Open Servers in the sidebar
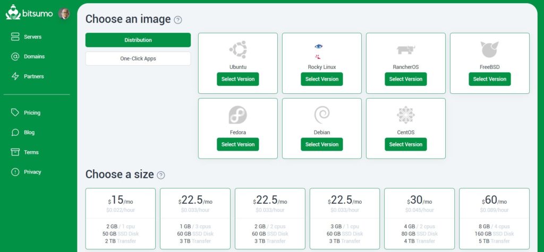Image resolution: width=544 pixels, height=252 pixels. pyautogui.click(x=32, y=37)
